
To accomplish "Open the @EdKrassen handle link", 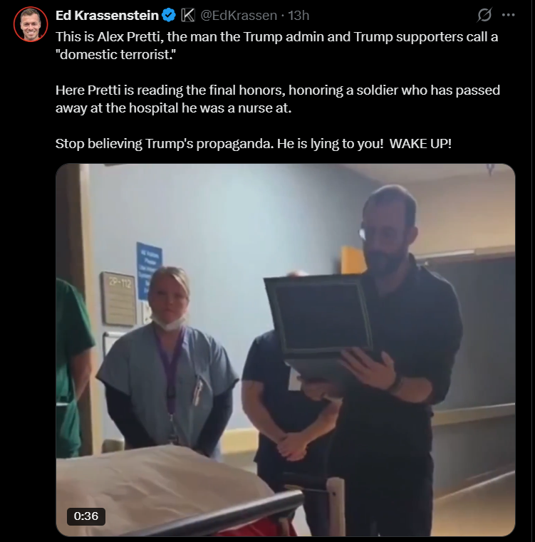I will 239,16.
